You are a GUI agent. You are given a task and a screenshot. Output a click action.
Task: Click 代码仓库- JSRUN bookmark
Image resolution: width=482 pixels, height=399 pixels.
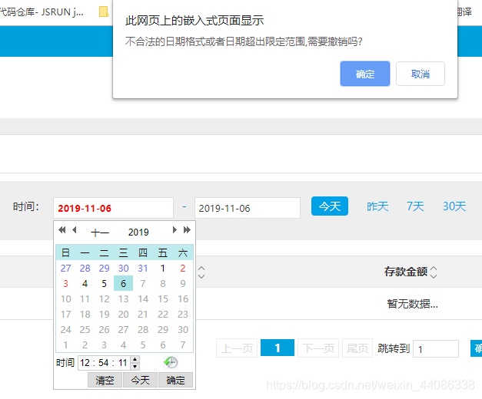(42, 12)
